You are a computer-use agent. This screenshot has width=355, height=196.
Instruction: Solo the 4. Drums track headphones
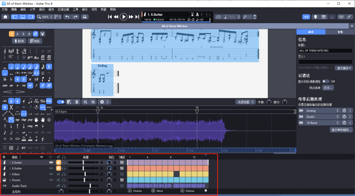pyautogui.click(x=64, y=180)
